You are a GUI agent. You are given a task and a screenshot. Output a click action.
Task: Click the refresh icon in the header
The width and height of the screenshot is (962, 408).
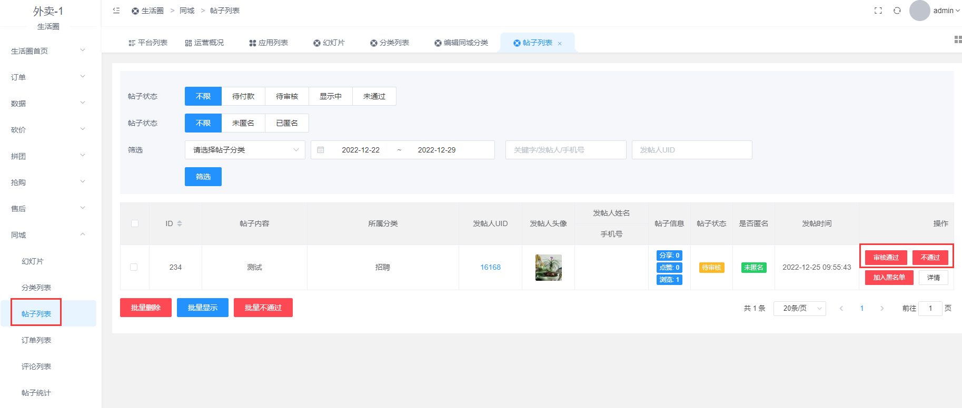(x=897, y=11)
